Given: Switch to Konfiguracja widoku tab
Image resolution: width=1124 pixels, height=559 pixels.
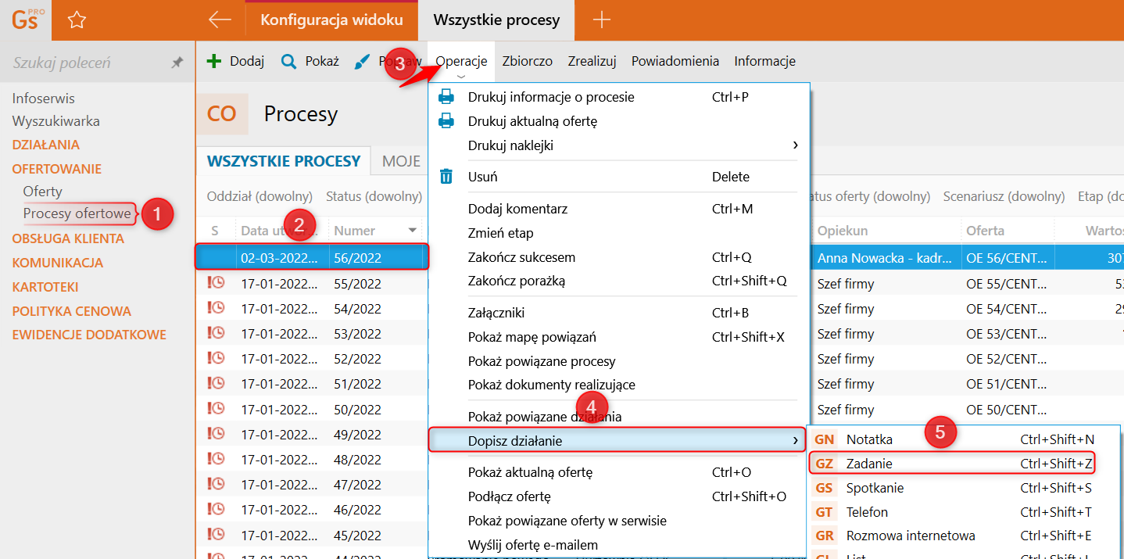Looking at the screenshot, I should pos(331,20).
